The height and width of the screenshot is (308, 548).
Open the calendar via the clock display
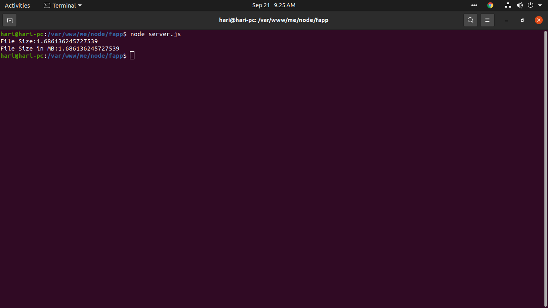pos(274,5)
